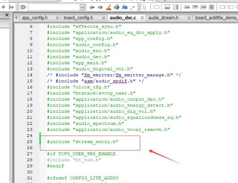Click the "audio_spectrum.h" include line
Viewport: 238px width, 183px height.
(x=85, y=123)
